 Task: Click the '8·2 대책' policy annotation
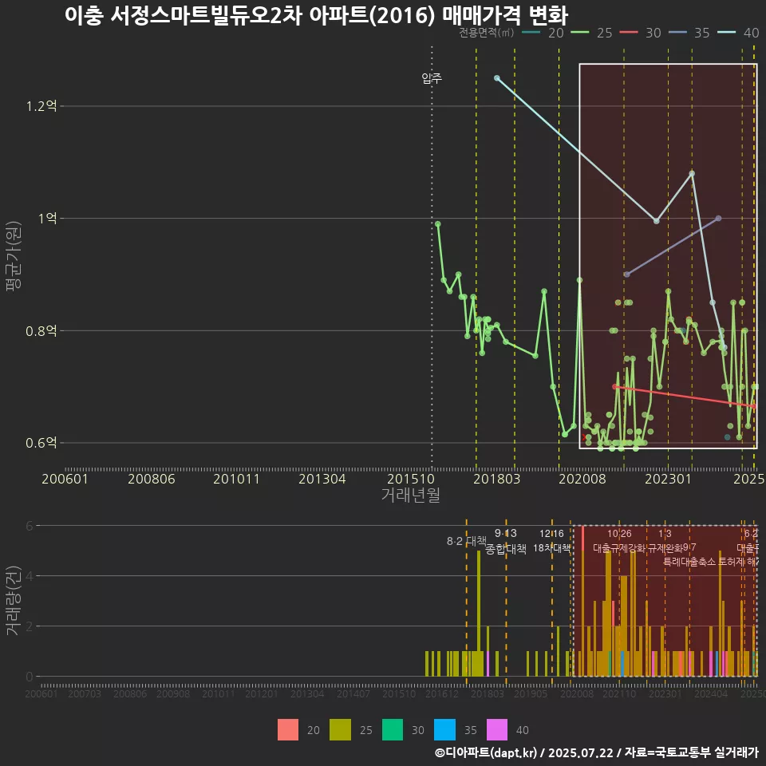467,541
